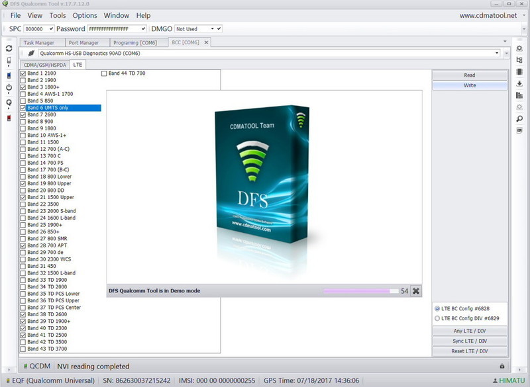530x387 pixels.
Task: Click the bar grid icon in right sidebar
Action: [x=519, y=95]
